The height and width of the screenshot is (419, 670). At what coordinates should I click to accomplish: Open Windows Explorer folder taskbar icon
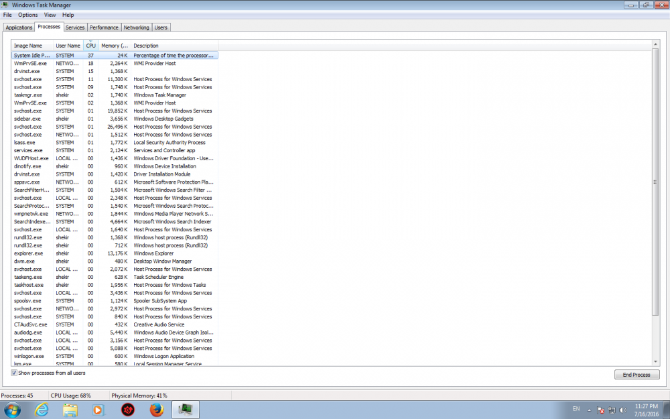pos(70,410)
